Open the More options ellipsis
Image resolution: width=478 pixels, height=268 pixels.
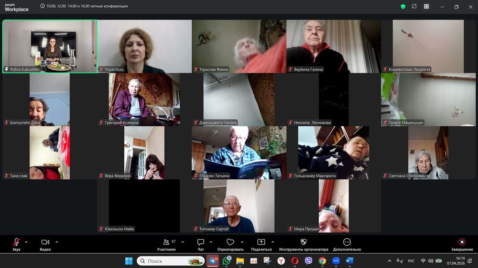pyautogui.click(x=347, y=244)
